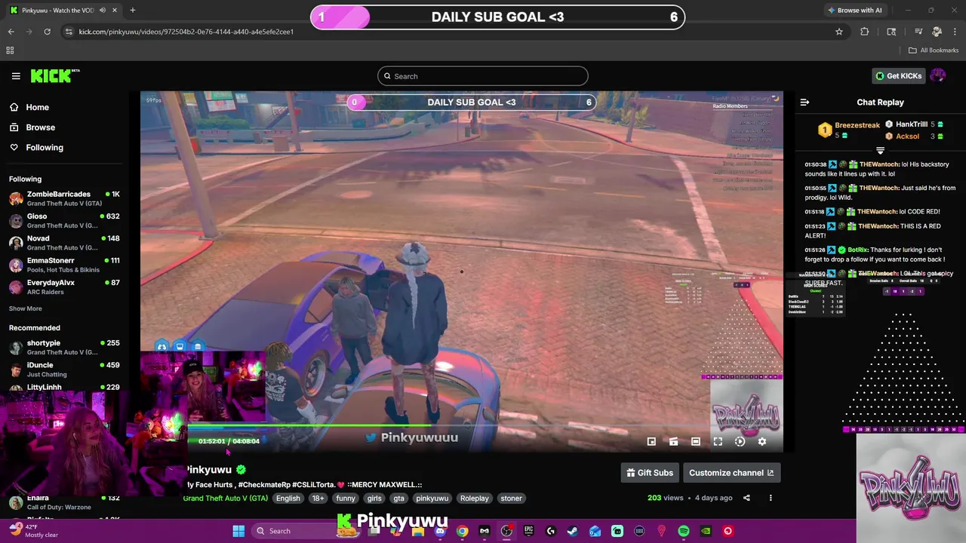Open All Bookmarks folder
The image size is (966, 543).
pyautogui.click(x=934, y=51)
